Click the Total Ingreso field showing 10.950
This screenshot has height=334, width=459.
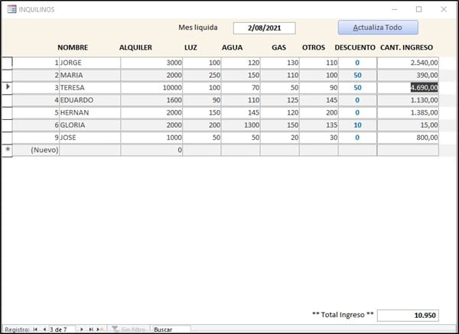tap(408, 316)
